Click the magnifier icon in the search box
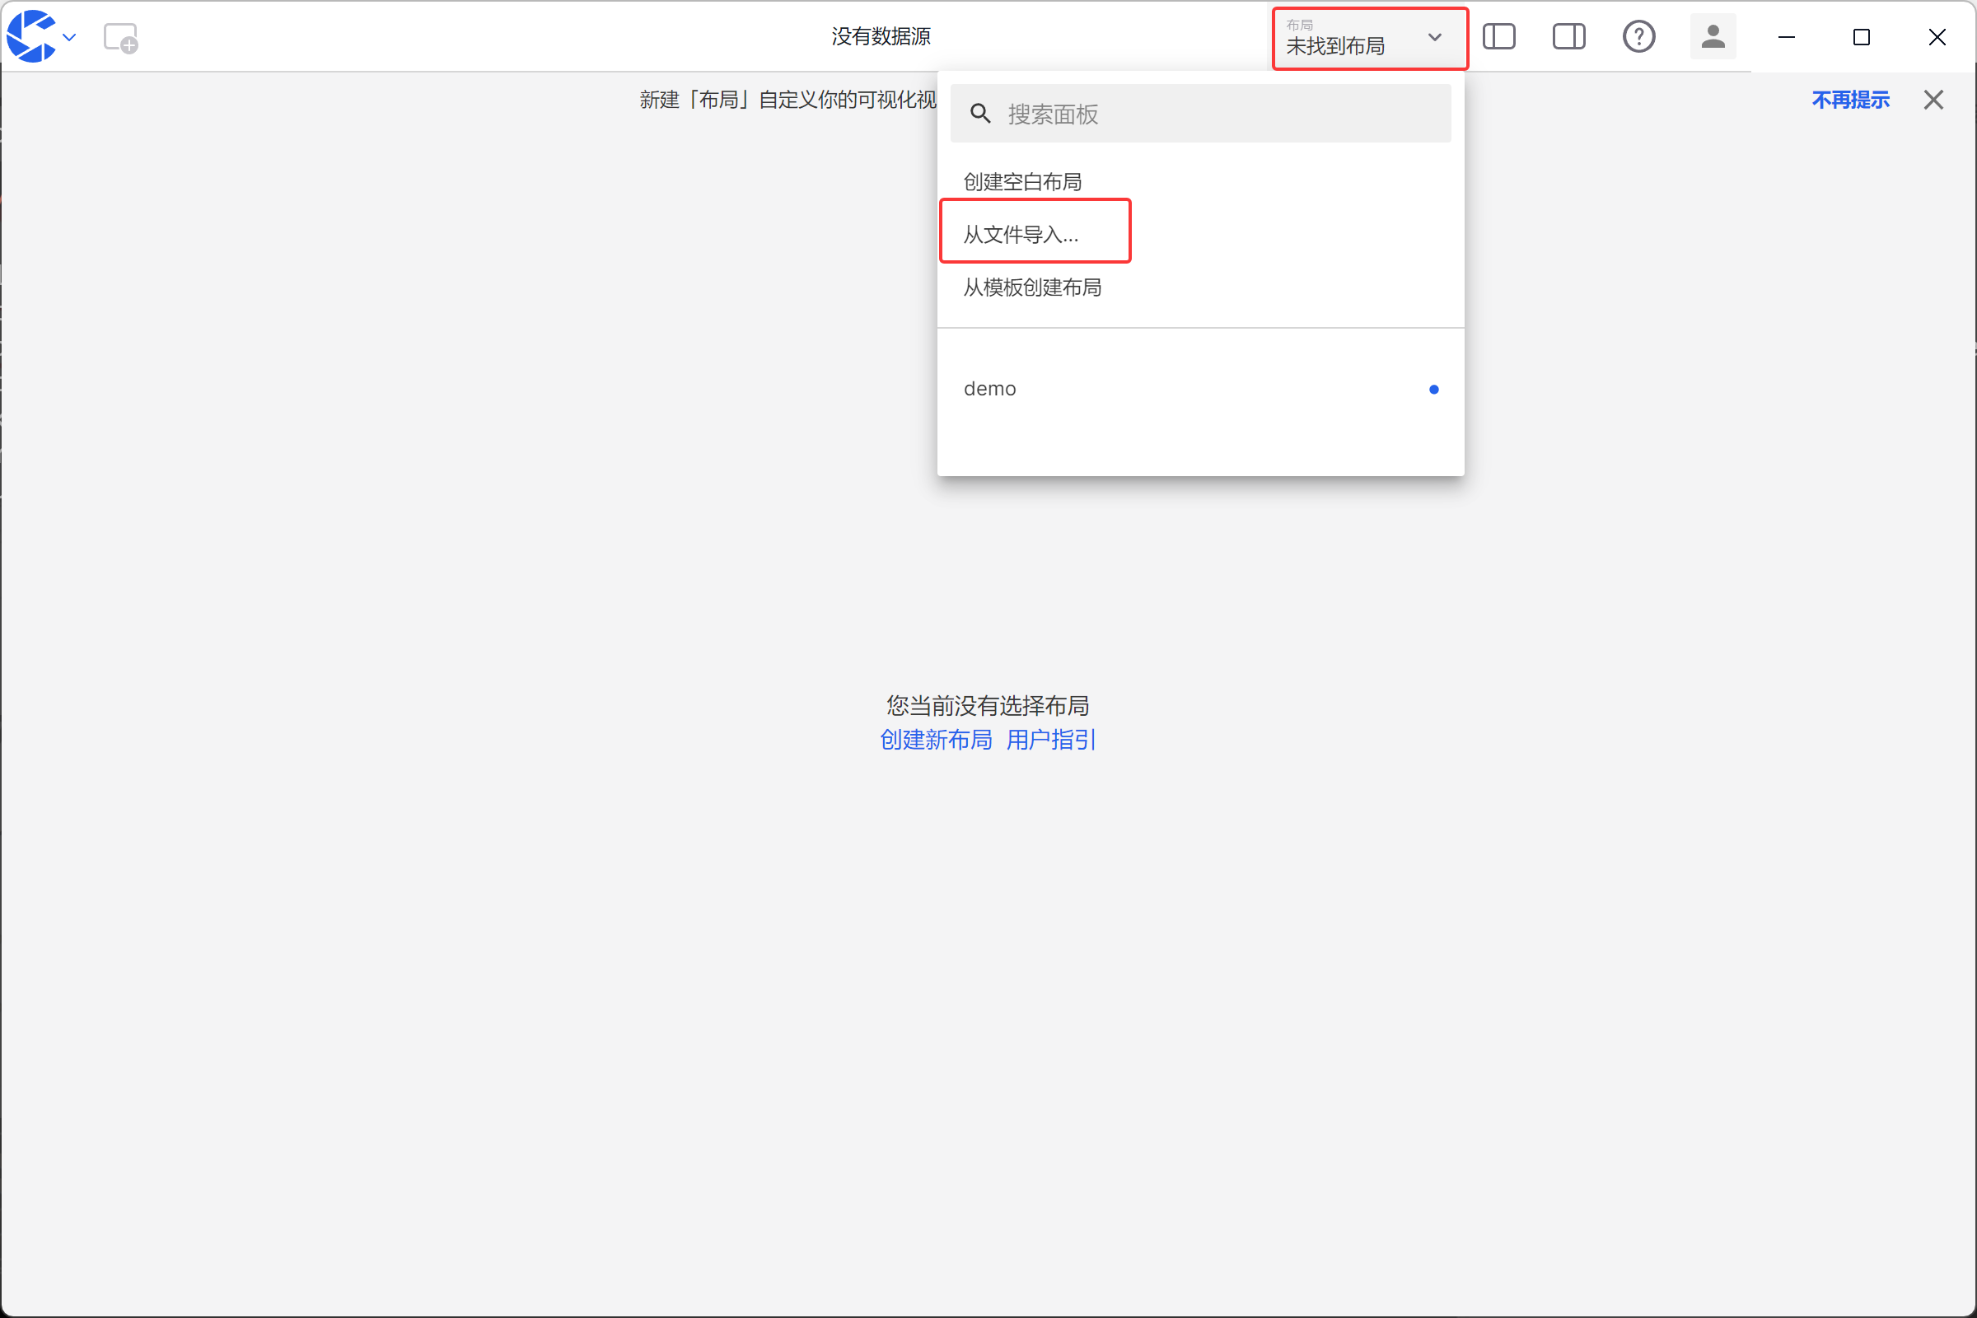1977x1318 pixels. pyautogui.click(x=981, y=113)
